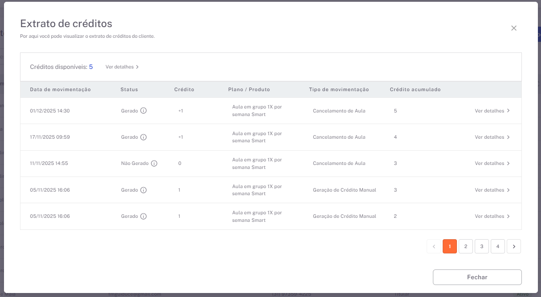Jump to page 3 of the statement
The width and height of the screenshot is (541, 297).
482,246
